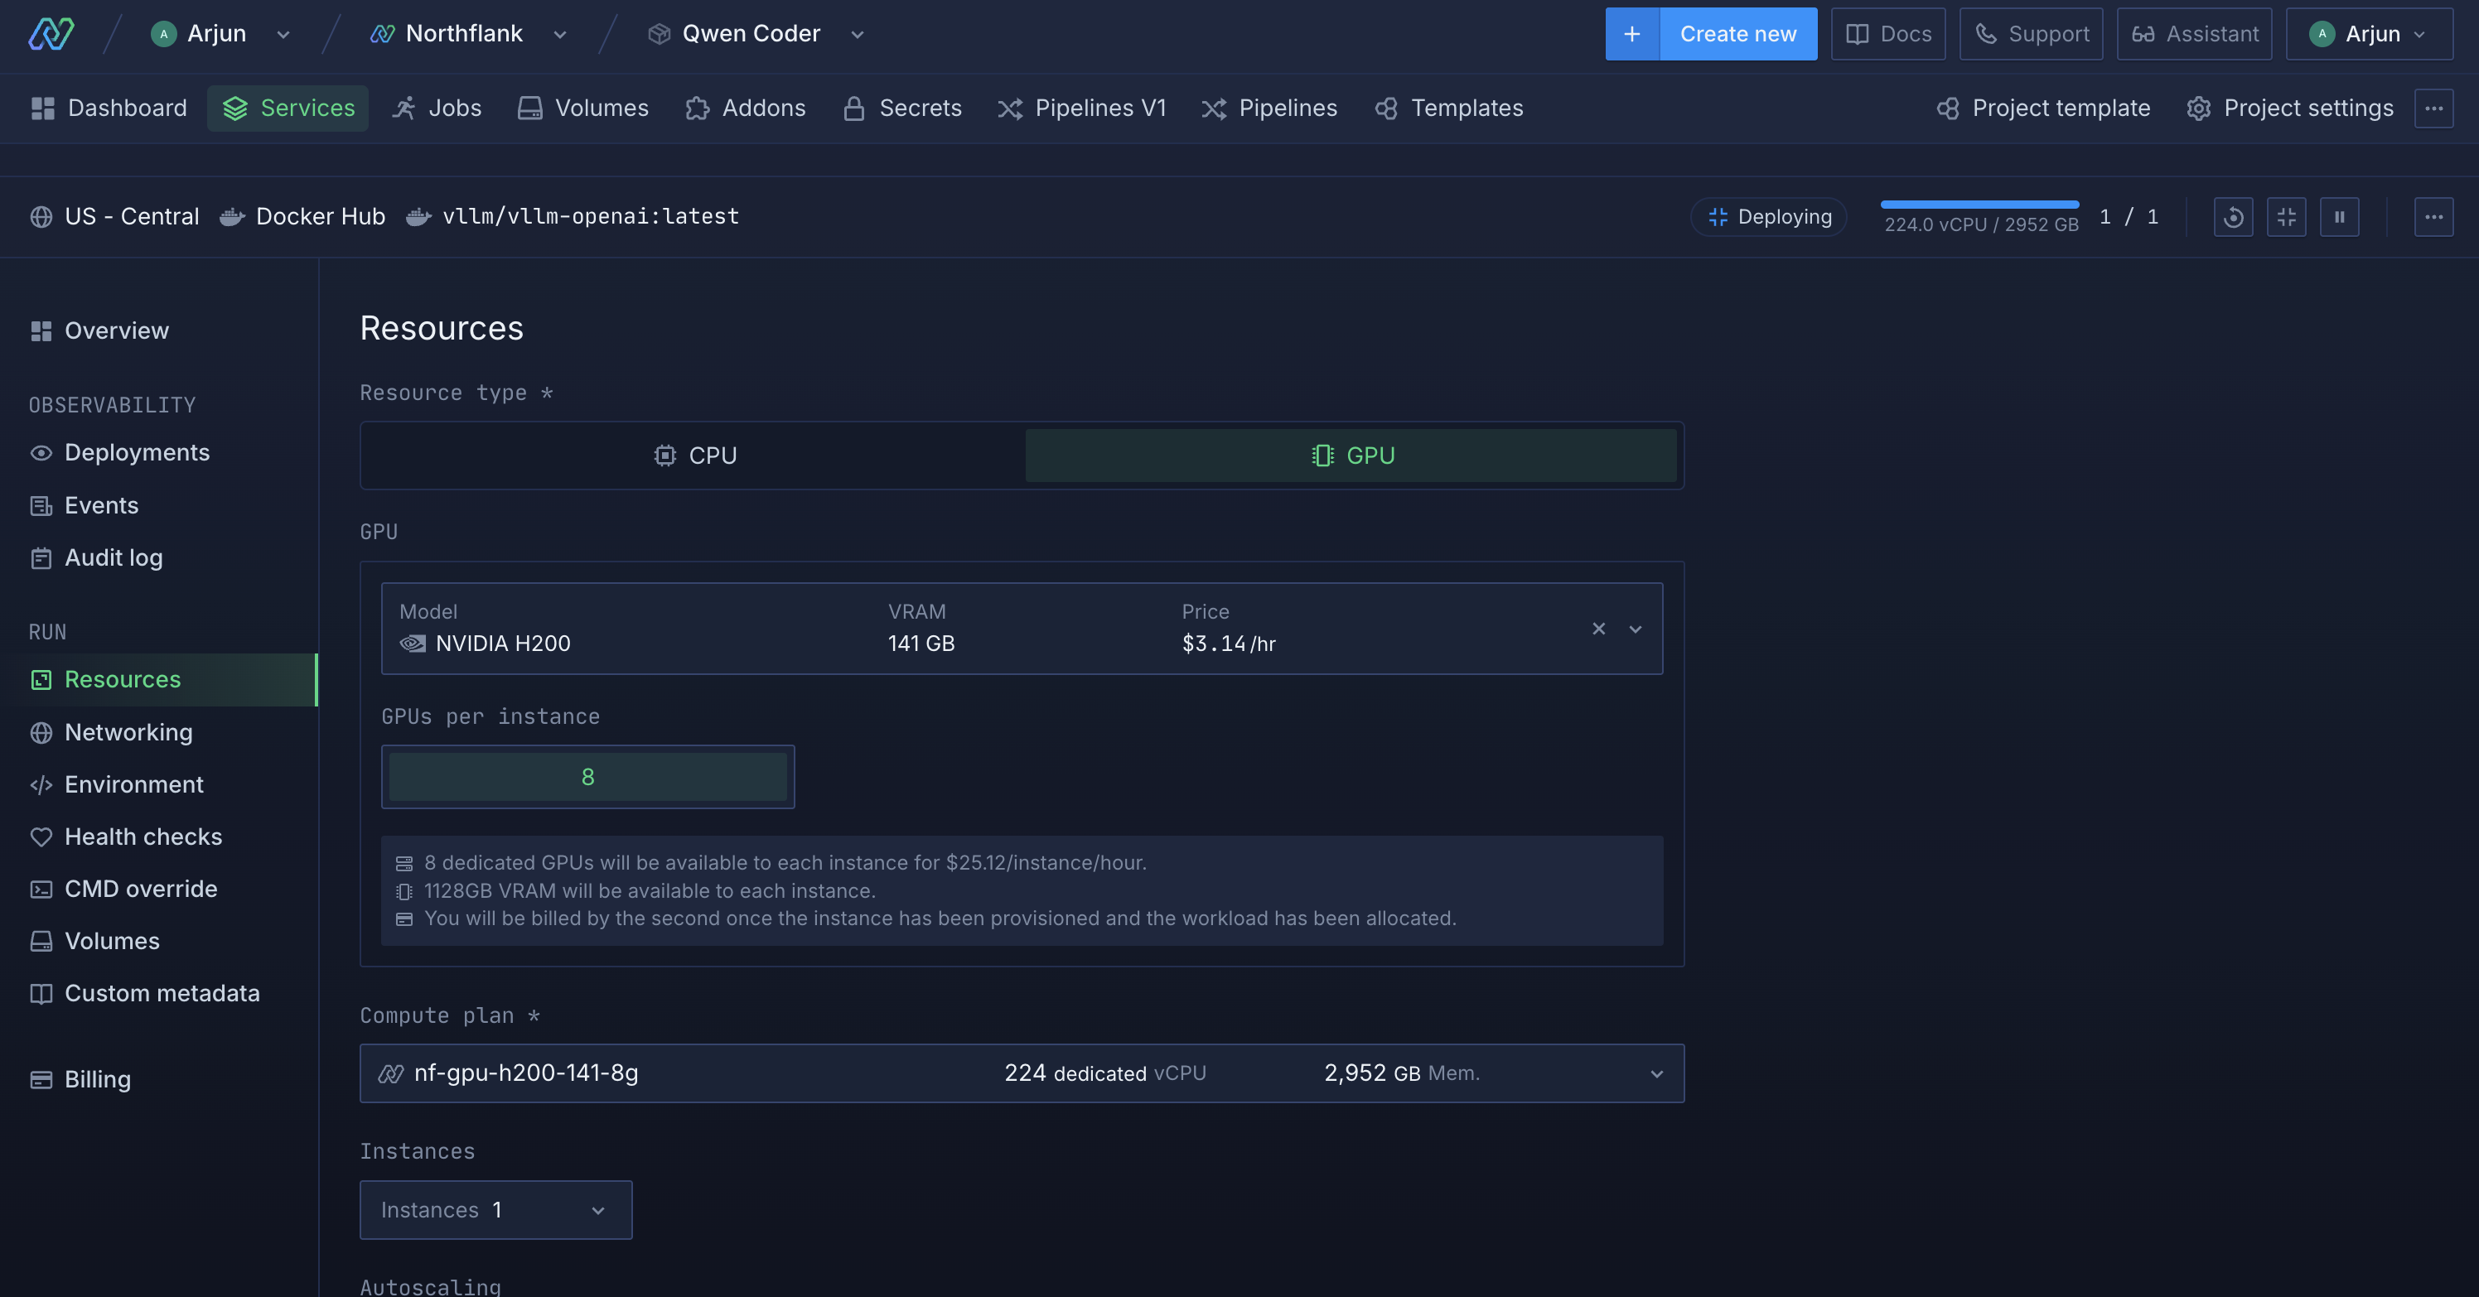
Task: Go to the Dashboard tab
Action: [109, 108]
